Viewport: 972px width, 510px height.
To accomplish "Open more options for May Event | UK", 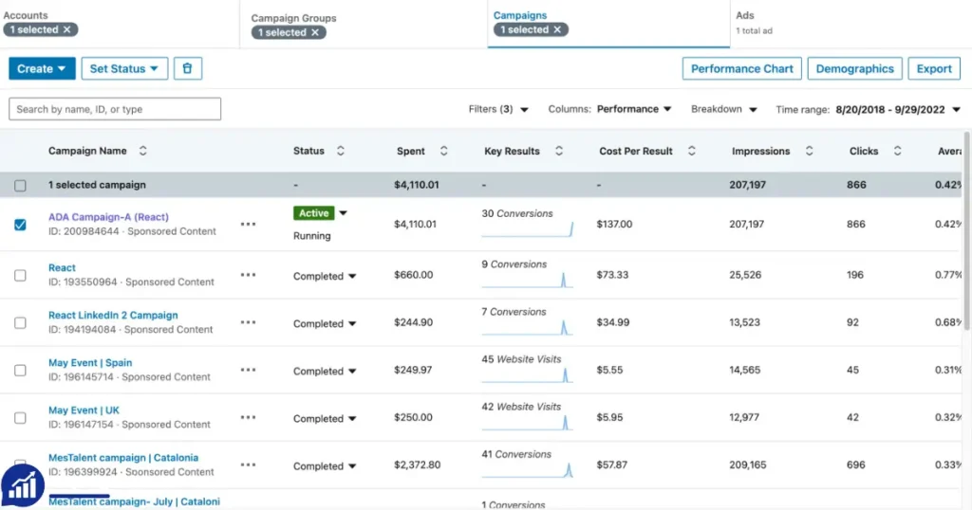I will (x=248, y=418).
